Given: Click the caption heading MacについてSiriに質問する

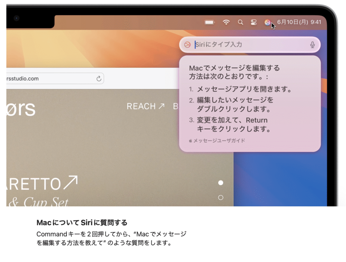Looking at the screenshot, I should point(82,223).
